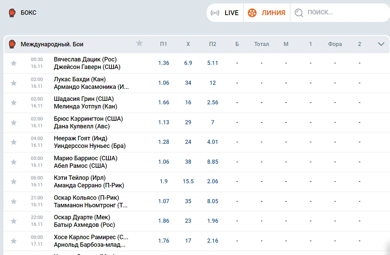Viewport: 390px width, 255px height.
Task: Open the Брюс Кэррингтон vs Дана Кулвелл match
Action: tap(88, 123)
